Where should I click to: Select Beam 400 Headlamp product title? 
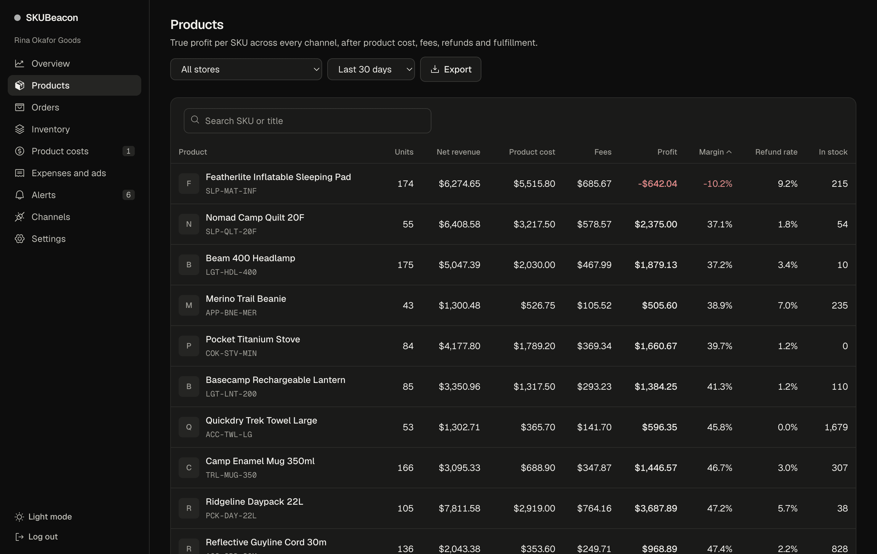coord(250,258)
